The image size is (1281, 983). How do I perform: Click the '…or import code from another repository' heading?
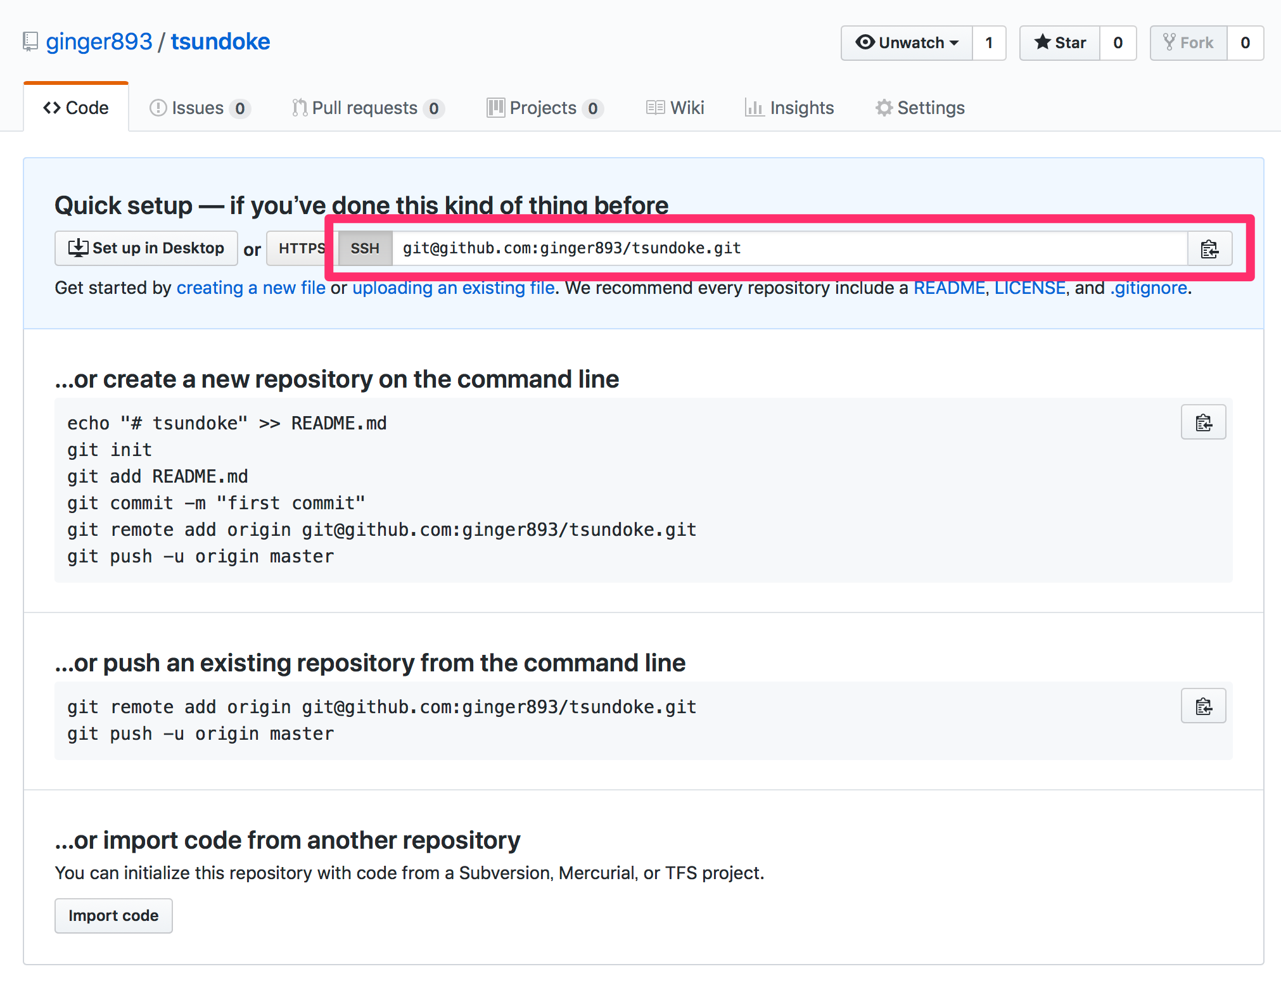(288, 840)
